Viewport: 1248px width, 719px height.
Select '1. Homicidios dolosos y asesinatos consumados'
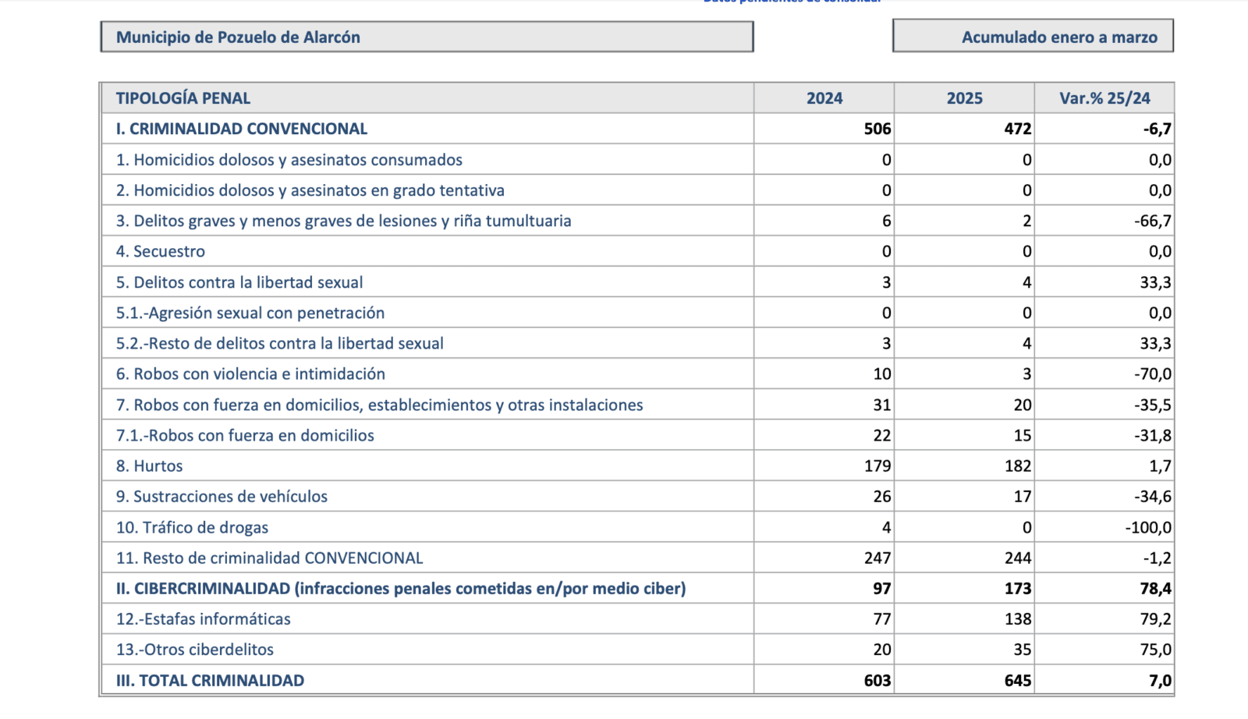pyautogui.click(x=289, y=160)
